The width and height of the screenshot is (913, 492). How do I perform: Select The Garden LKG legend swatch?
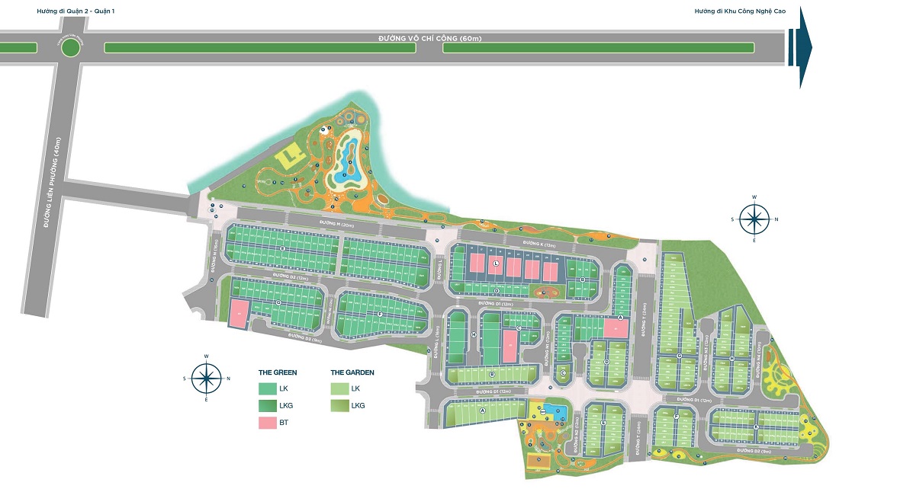pyautogui.click(x=339, y=406)
